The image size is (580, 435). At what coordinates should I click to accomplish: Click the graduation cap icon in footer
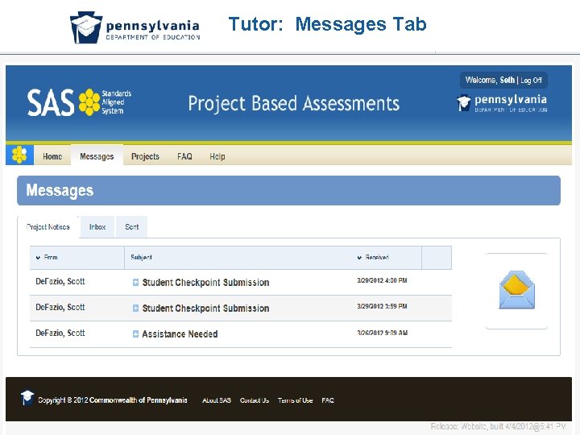click(x=27, y=398)
